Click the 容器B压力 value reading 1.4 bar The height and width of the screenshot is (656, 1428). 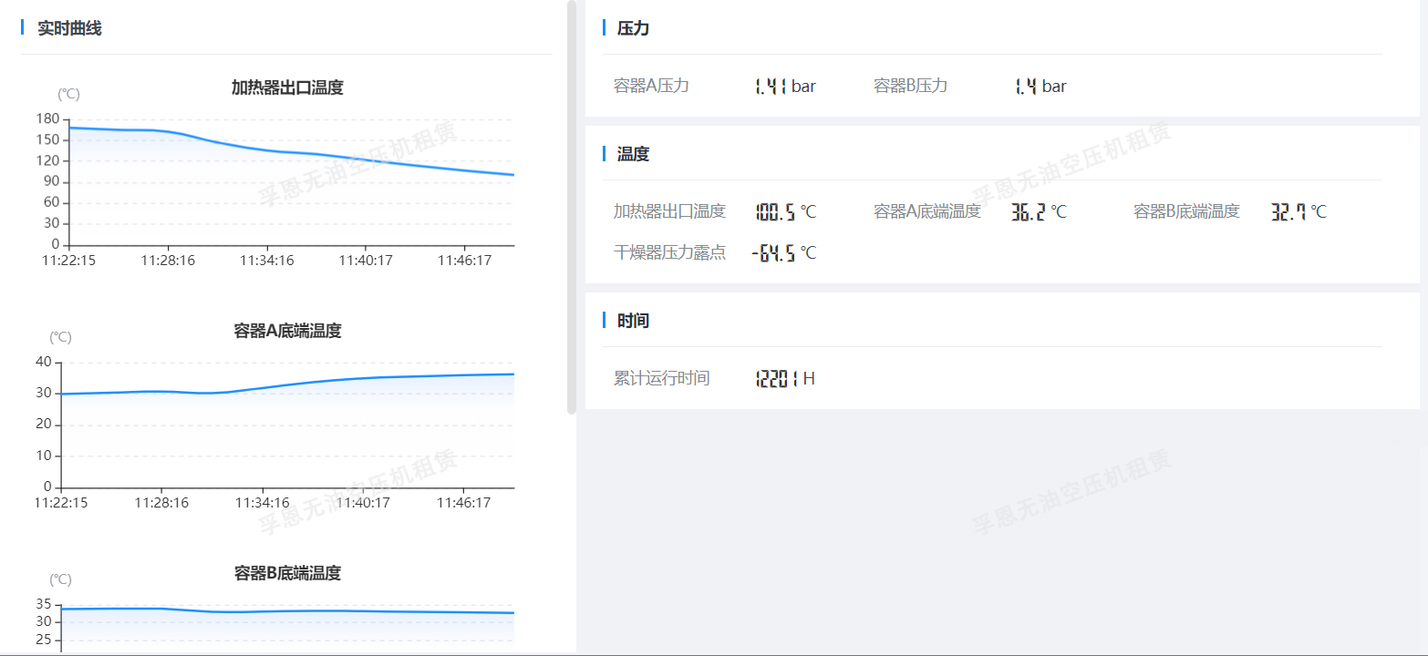[x=1040, y=86]
